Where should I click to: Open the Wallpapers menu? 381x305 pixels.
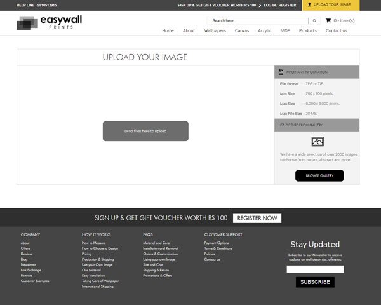pos(215,30)
